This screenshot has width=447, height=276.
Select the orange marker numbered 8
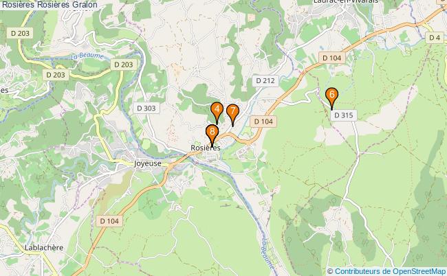[x=212, y=134]
